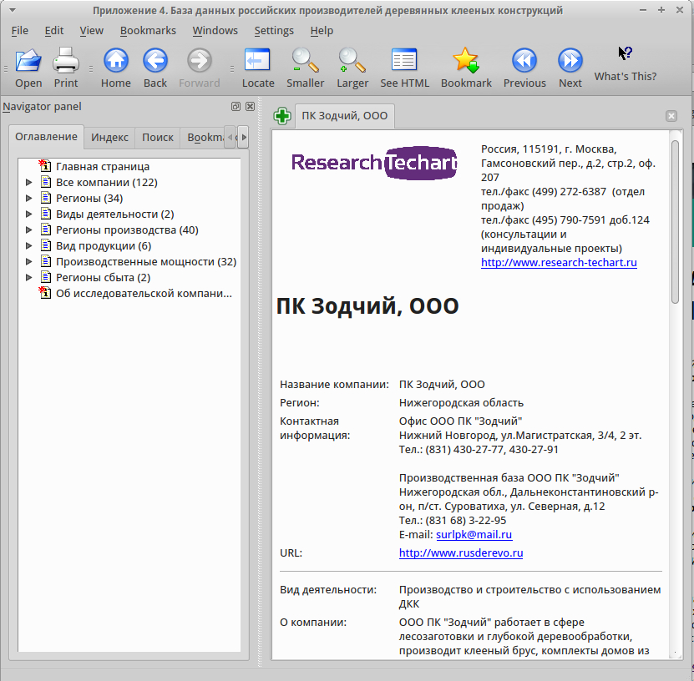Close the Navigator panel
The image size is (694, 681).
pyautogui.click(x=250, y=107)
